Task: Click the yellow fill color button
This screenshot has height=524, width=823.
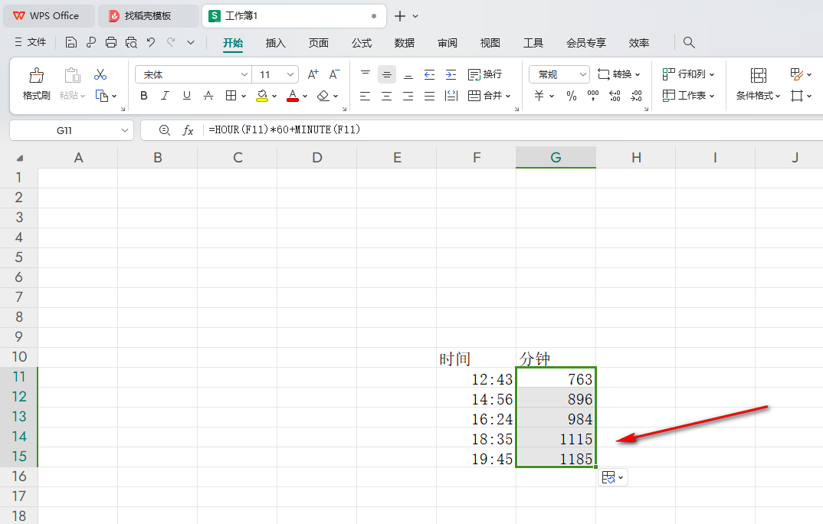Action: 262,96
